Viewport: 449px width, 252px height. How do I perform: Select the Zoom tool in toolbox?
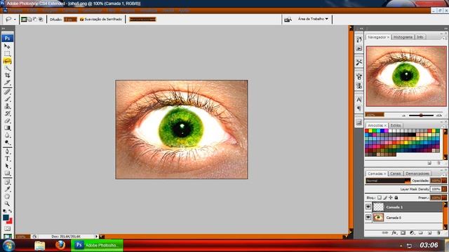(7, 204)
